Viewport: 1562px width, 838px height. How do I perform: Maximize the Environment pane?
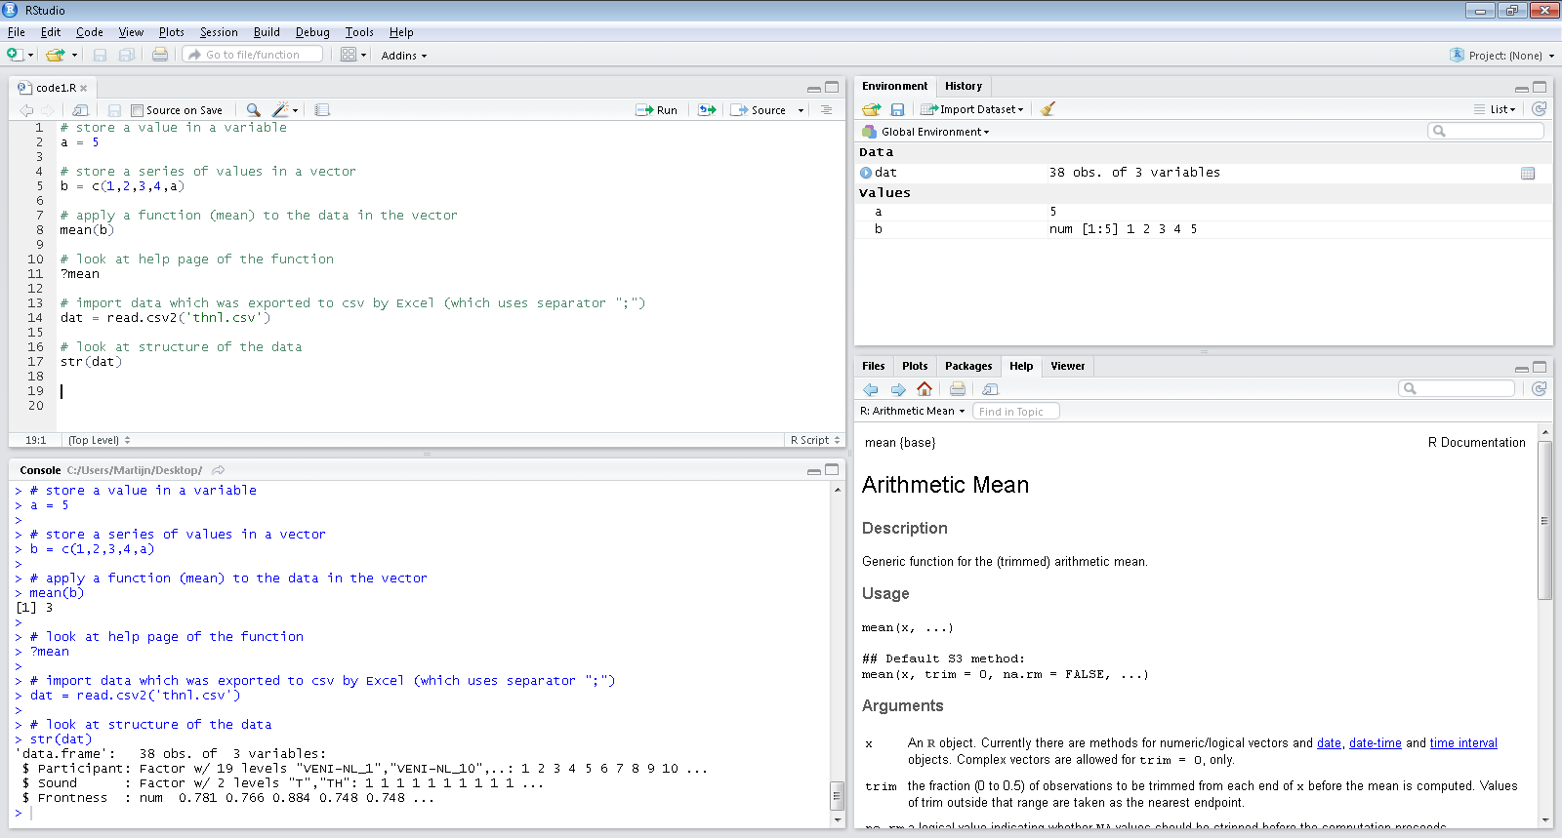1540,87
